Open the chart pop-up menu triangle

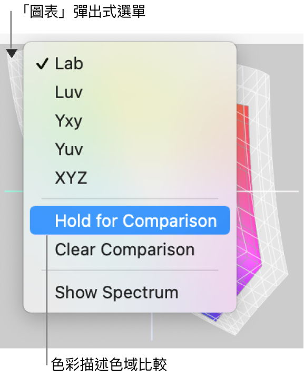coord(12,53)
